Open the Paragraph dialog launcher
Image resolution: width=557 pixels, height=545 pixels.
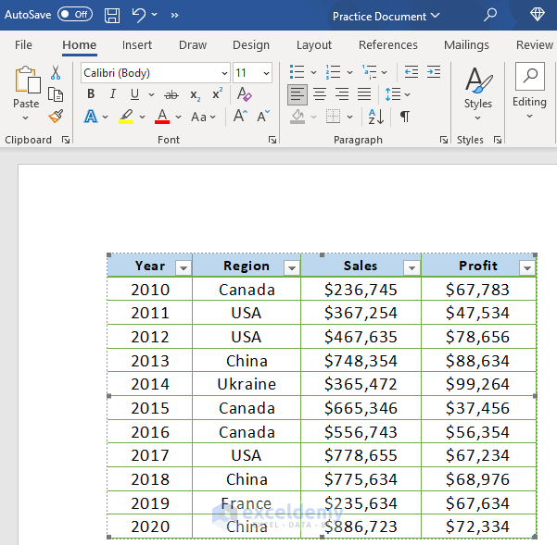[444, 140]
